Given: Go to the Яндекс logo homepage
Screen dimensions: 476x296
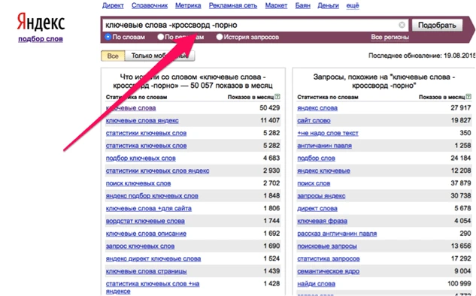Looking at the screenshot, I should 41,22.
